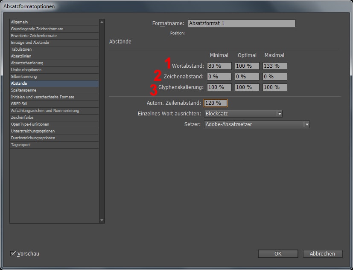Switch to the GREP-Stil section

click(x=20, y=104)
